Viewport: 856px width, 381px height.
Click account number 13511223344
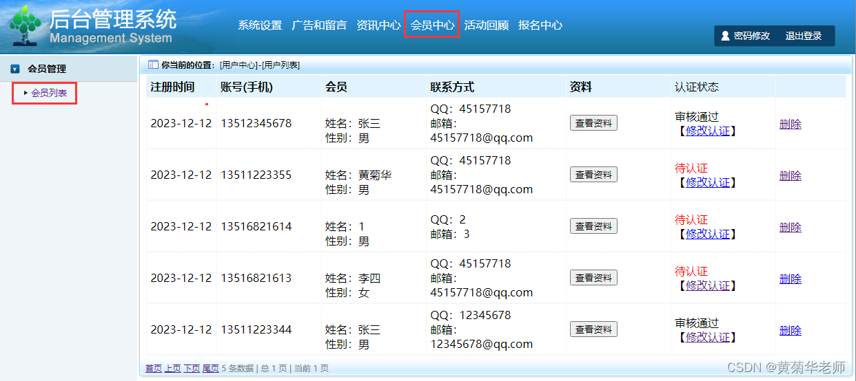[256, 330]
